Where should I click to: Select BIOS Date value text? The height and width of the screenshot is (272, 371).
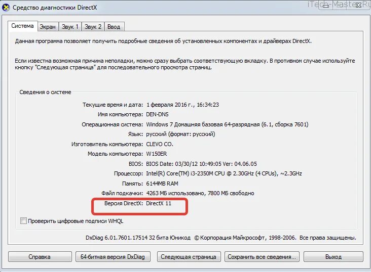tap(201, 164)
